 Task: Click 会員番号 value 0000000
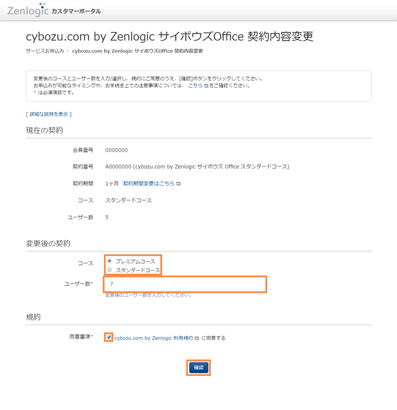click(116, 150)
